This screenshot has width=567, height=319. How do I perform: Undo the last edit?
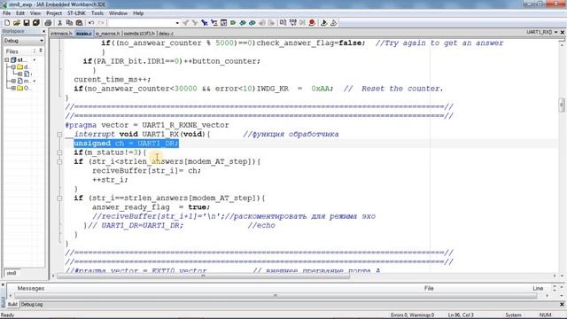[91, 23]
